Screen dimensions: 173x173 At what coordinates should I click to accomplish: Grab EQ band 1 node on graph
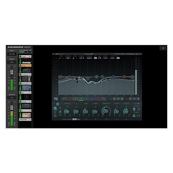click(69, 76)
